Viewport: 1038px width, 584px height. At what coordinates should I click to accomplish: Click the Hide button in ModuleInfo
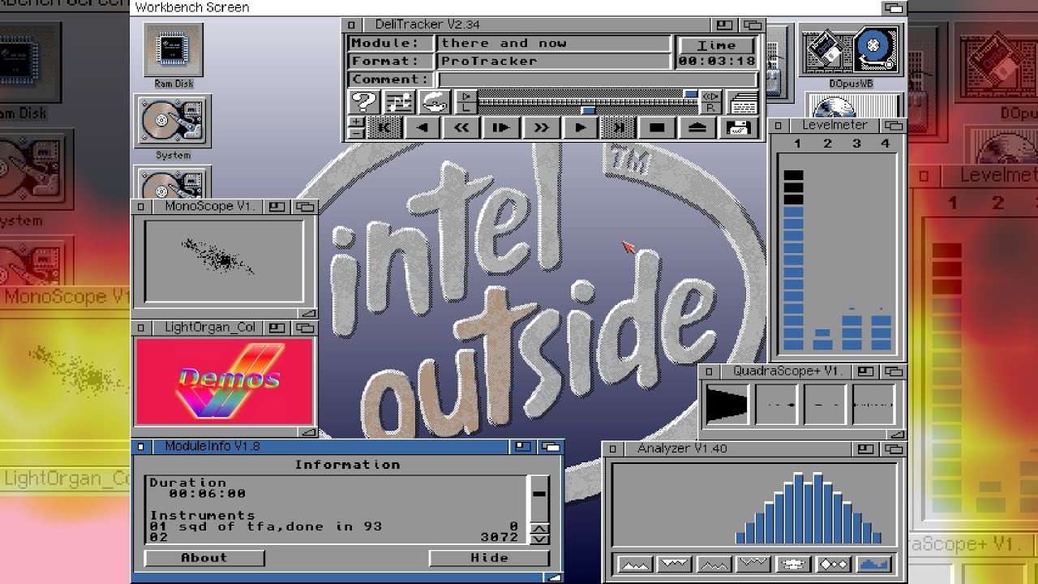click(x=489, y=558)
